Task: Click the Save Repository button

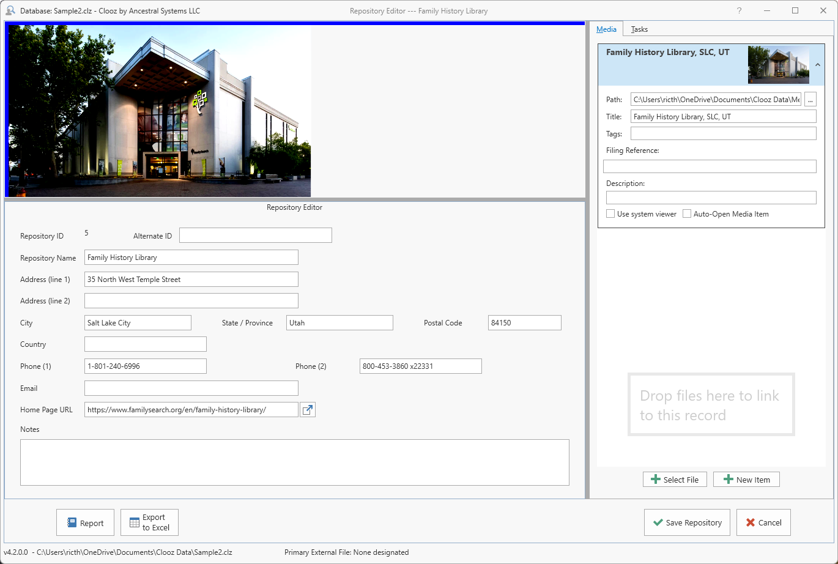Action: pos(687,522)
